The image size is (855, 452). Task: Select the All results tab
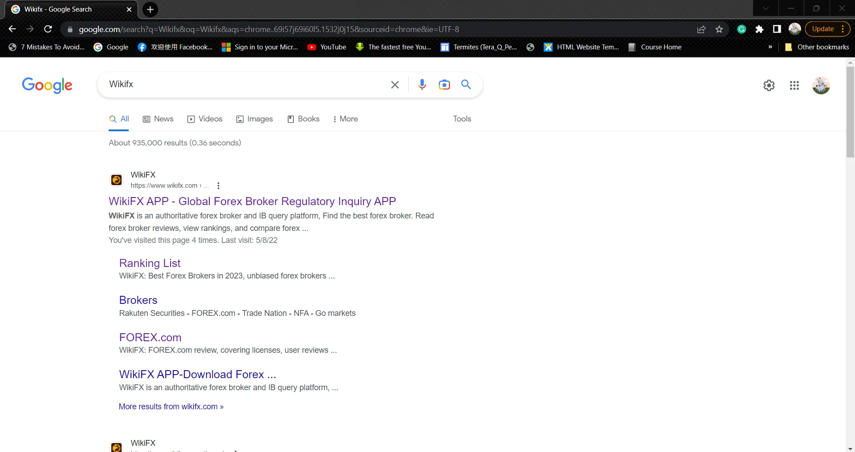coord(119,119)
